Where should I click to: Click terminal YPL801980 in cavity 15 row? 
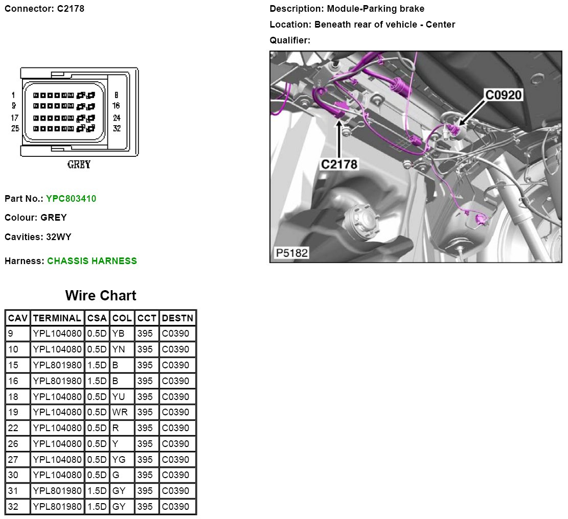[57, 365]
